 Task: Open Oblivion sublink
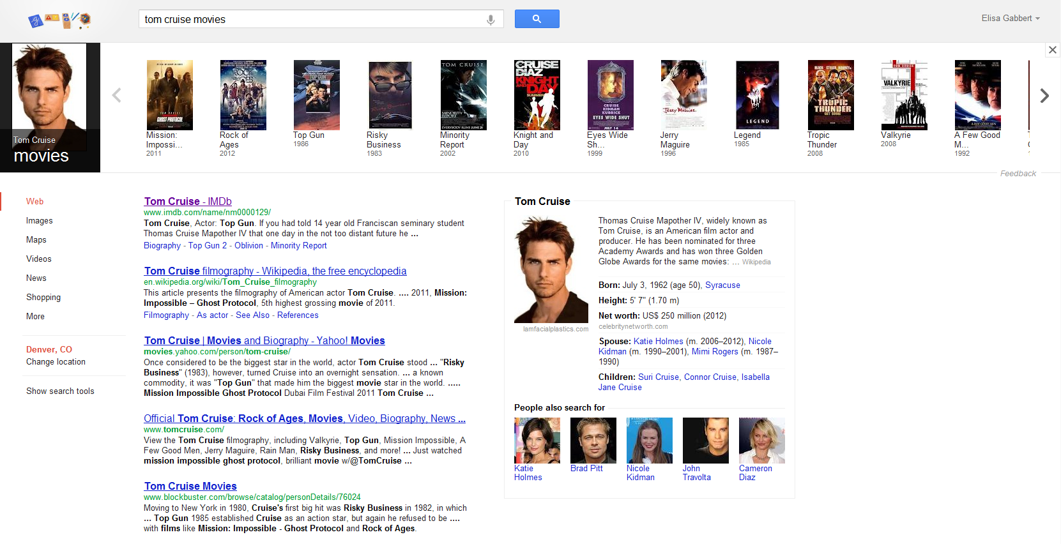click(x=248, y=245)
